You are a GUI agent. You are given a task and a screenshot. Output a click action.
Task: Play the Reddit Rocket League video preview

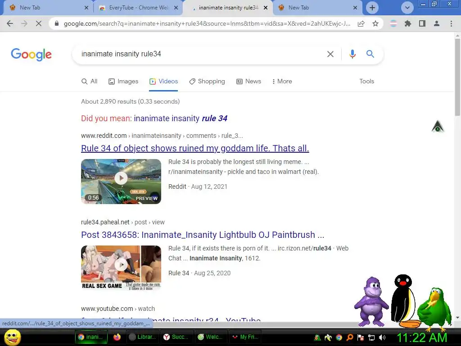click(x=121, y=181)
